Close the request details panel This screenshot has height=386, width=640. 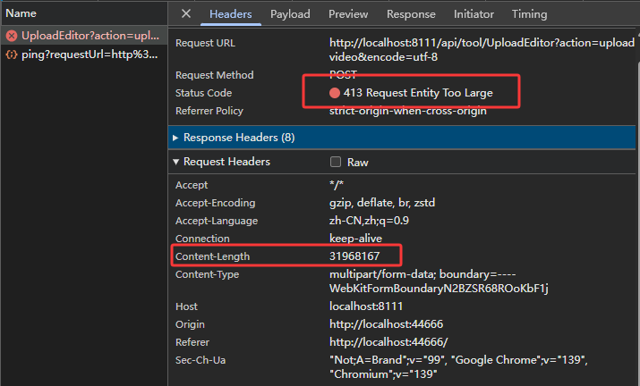185,14
